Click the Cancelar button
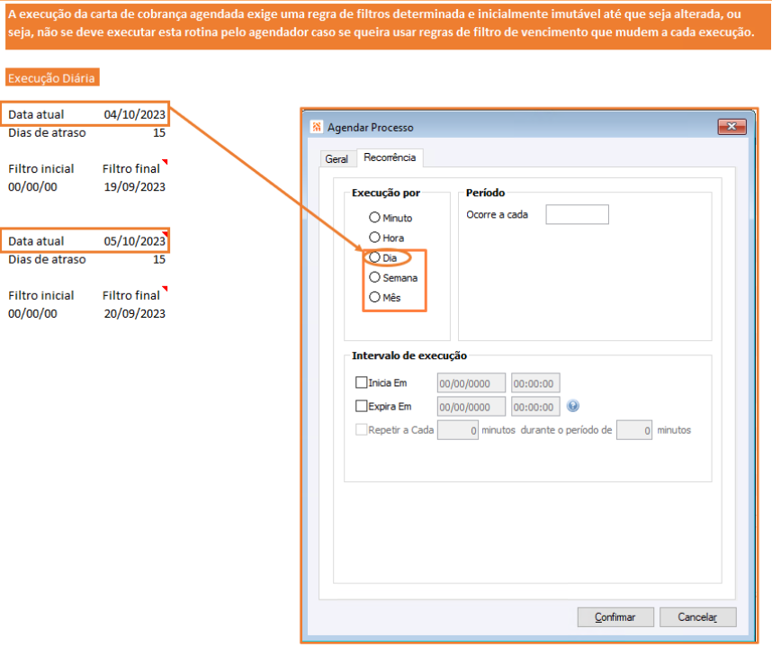 [x=697, y=617]
